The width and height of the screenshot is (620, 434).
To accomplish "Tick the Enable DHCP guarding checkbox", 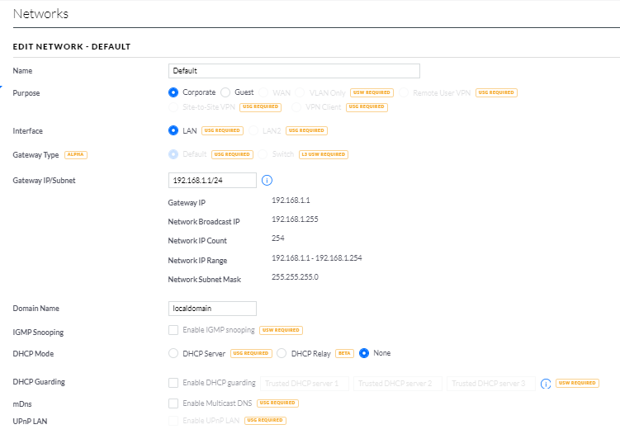I will coord(173,383).
